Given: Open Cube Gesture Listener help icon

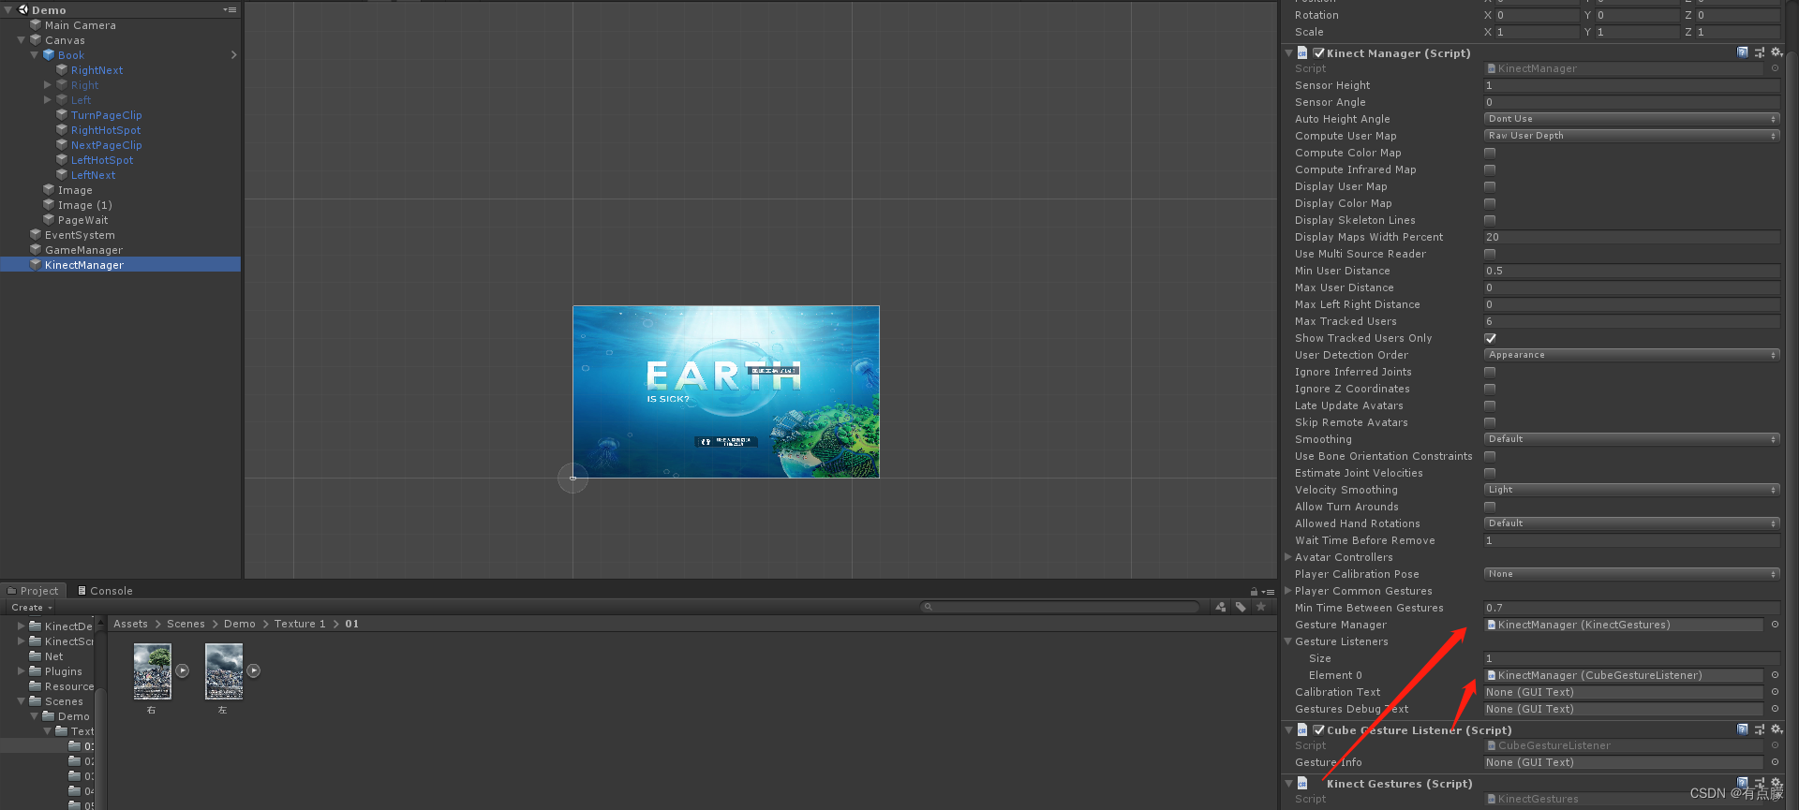Looking at the screenshot, I should [x=1742, y=729].
